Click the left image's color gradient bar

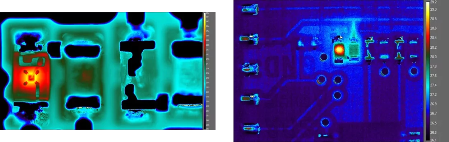point(204,71)
